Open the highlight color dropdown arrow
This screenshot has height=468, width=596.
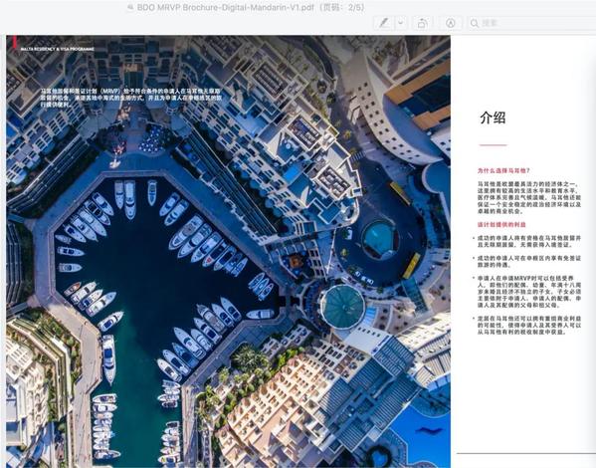(401, 23)
